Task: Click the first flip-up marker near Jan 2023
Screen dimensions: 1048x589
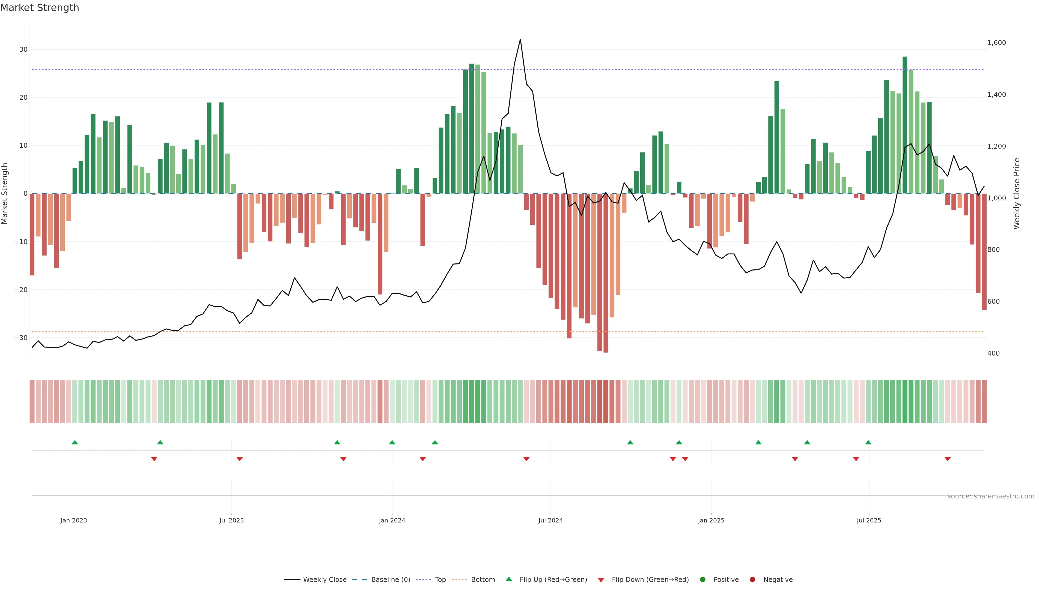Action: tap(75, 442)
